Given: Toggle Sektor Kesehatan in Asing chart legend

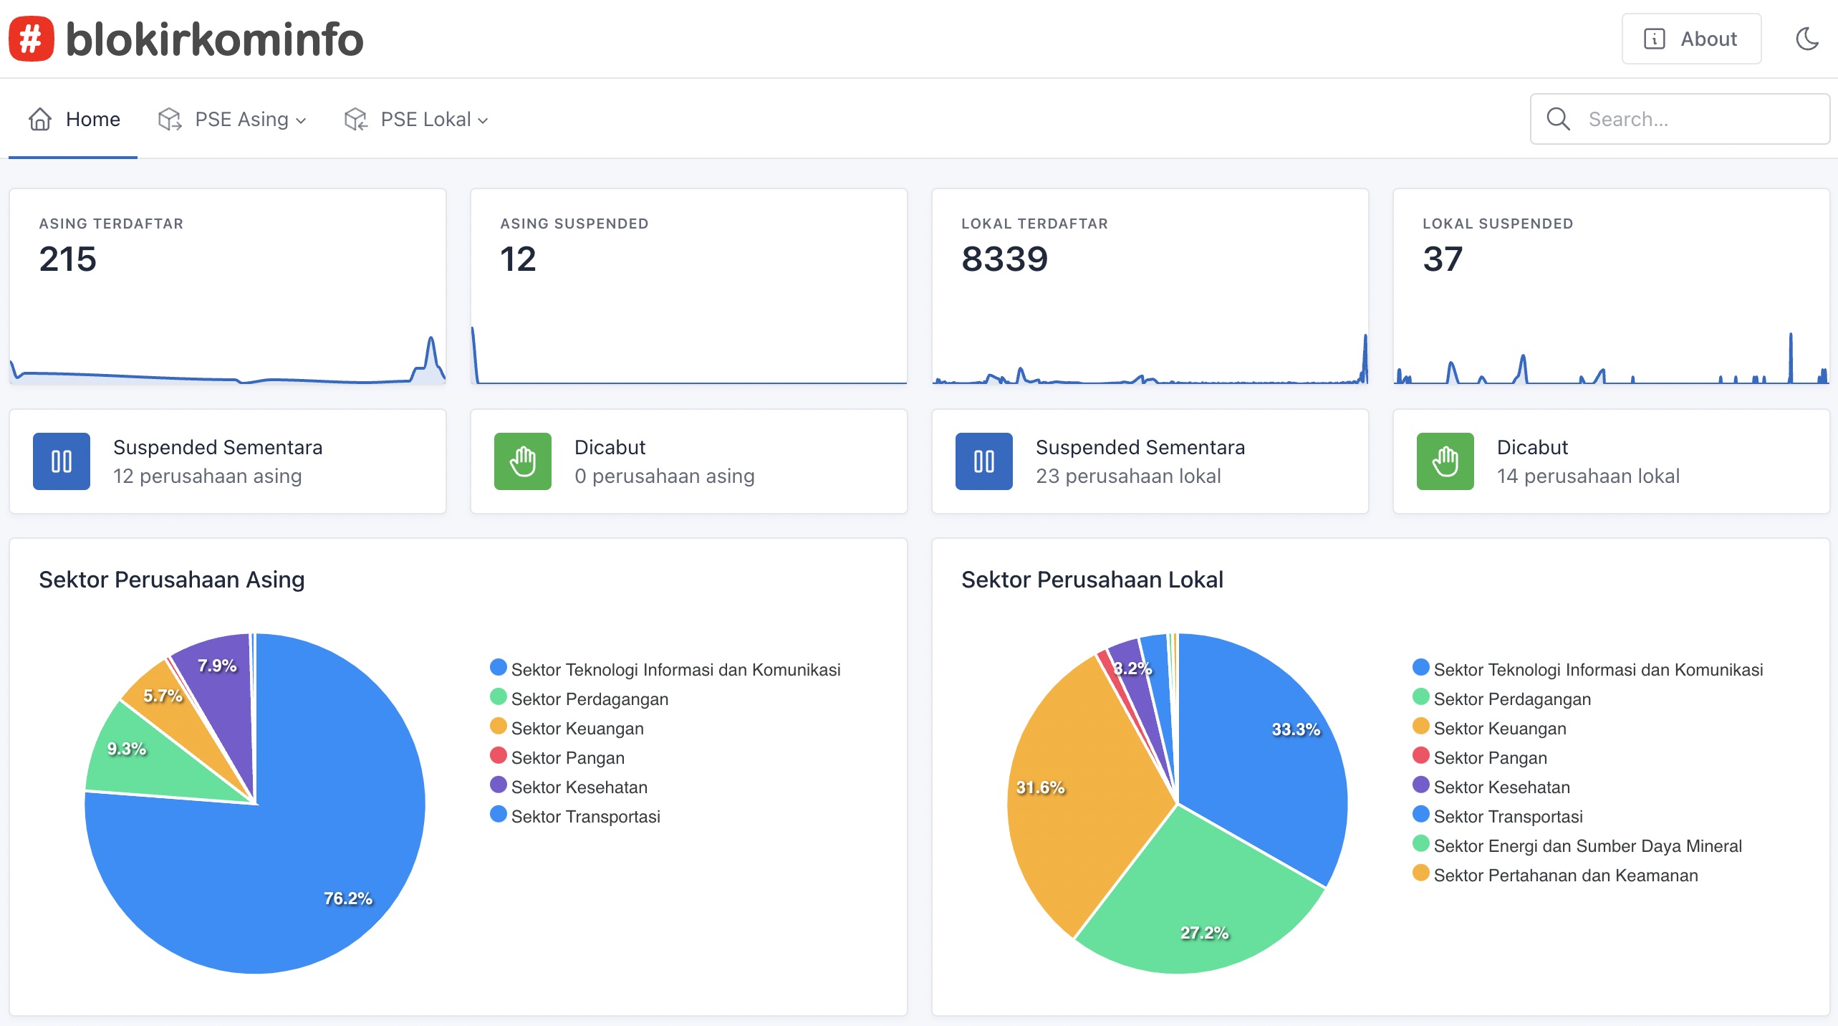Looking at the screenshot, I should pyautogui.click(x=579, y=787).
